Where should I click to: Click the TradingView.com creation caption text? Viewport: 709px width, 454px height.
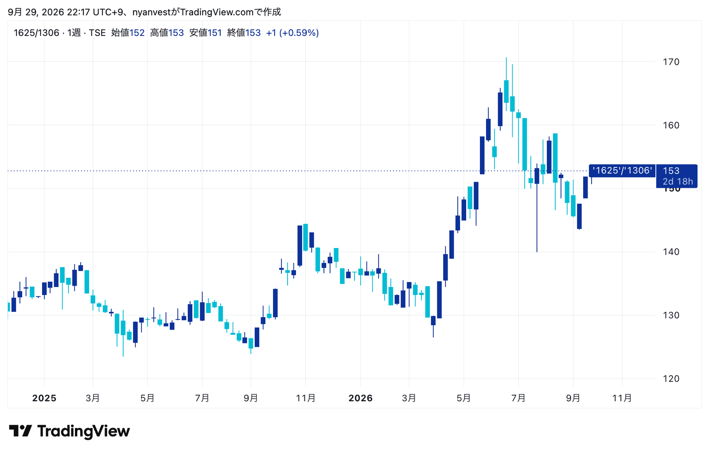click(144, 12)
